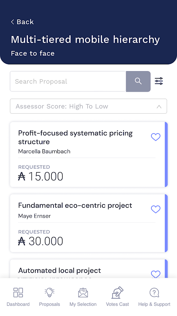
Task: Click the magnifier search button
Action: 138,81
